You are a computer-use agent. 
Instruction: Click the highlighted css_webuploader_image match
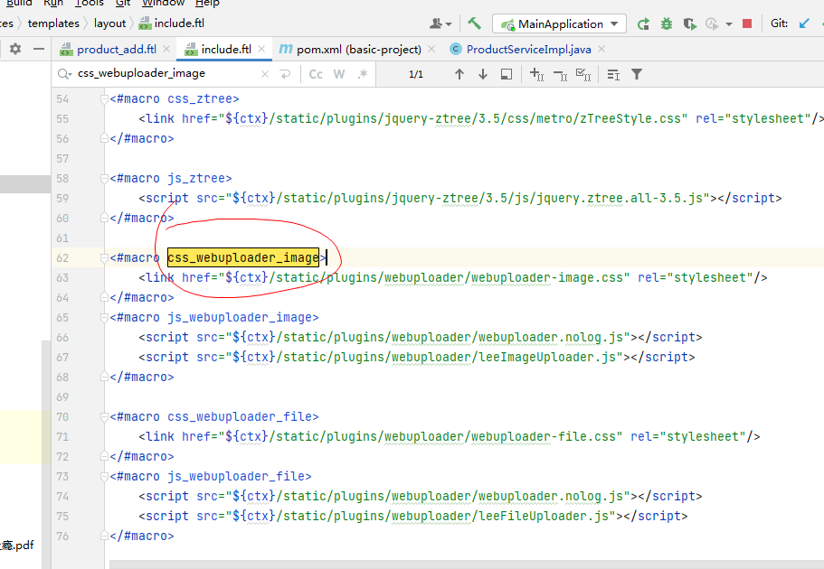[243, 257]
